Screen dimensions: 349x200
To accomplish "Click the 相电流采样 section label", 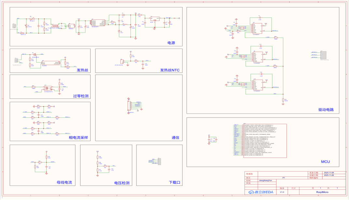I will (x=78, y=138).
